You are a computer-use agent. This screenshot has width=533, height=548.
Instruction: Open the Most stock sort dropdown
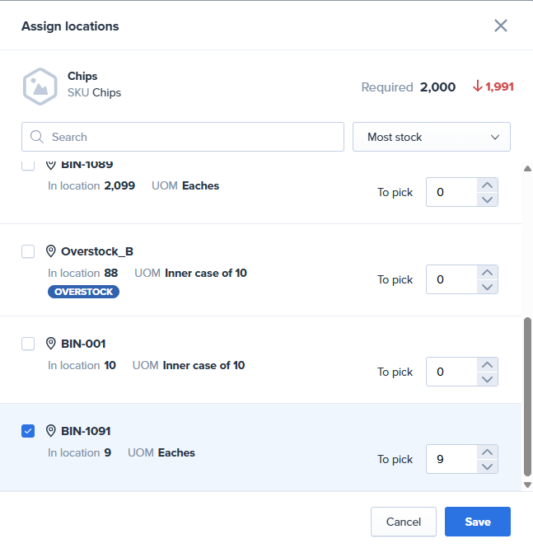click(x=431, y=137)
